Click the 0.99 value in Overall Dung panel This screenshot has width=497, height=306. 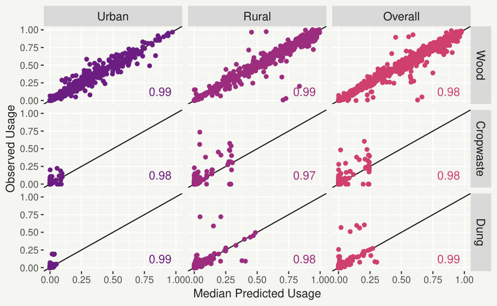449,259
